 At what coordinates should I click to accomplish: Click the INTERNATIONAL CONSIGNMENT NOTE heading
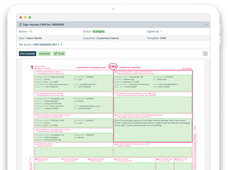91,68
